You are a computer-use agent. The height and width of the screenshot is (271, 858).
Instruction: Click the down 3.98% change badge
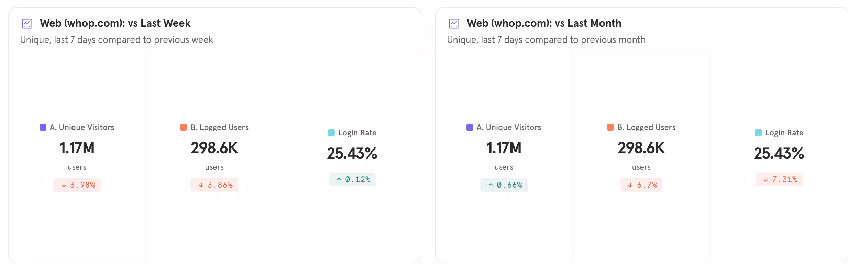pyautogui.click(x=77, y=185)
